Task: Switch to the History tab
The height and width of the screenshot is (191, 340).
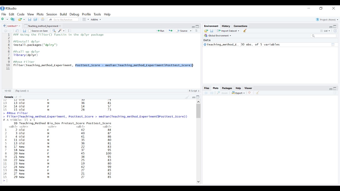Action: 226,26
